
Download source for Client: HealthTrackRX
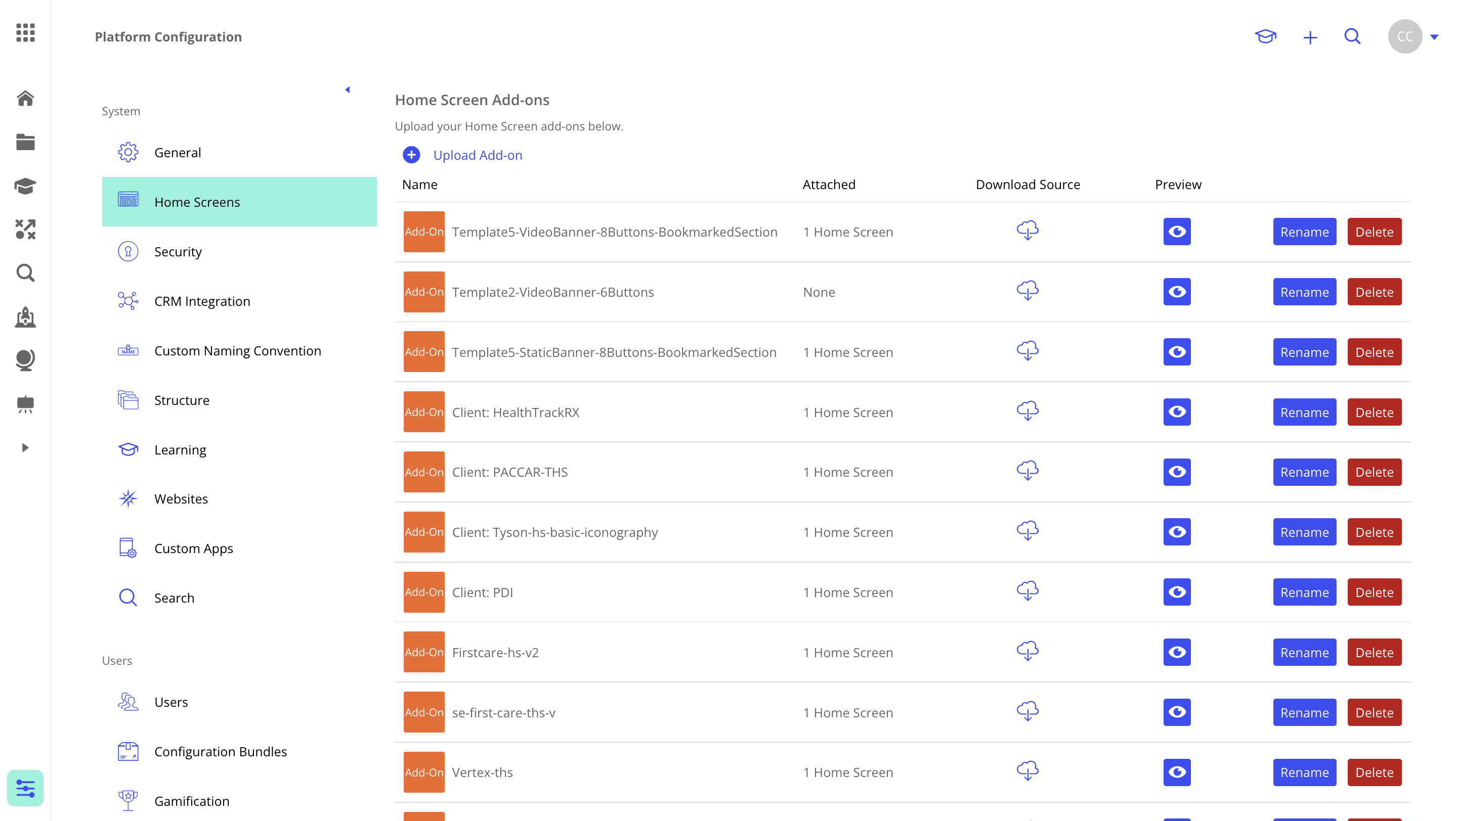point(1027,412)
